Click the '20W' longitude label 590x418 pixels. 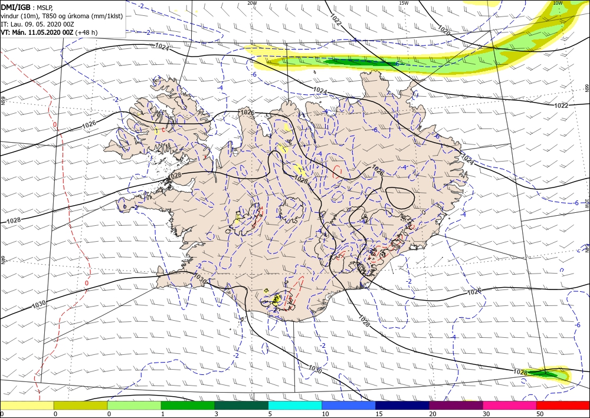click(252, 3)
